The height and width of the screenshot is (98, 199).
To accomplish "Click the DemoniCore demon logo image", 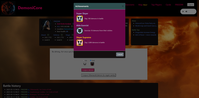I will pyautogui.click(x=8, y=8).
